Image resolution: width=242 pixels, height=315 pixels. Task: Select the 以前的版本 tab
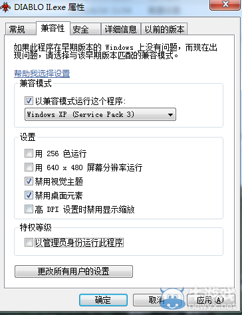click(x=164, y=29)
